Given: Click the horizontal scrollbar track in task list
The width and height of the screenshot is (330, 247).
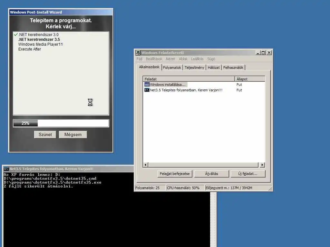Looking at the screenshot, I should pyautogui.click(x=203, y=165).
